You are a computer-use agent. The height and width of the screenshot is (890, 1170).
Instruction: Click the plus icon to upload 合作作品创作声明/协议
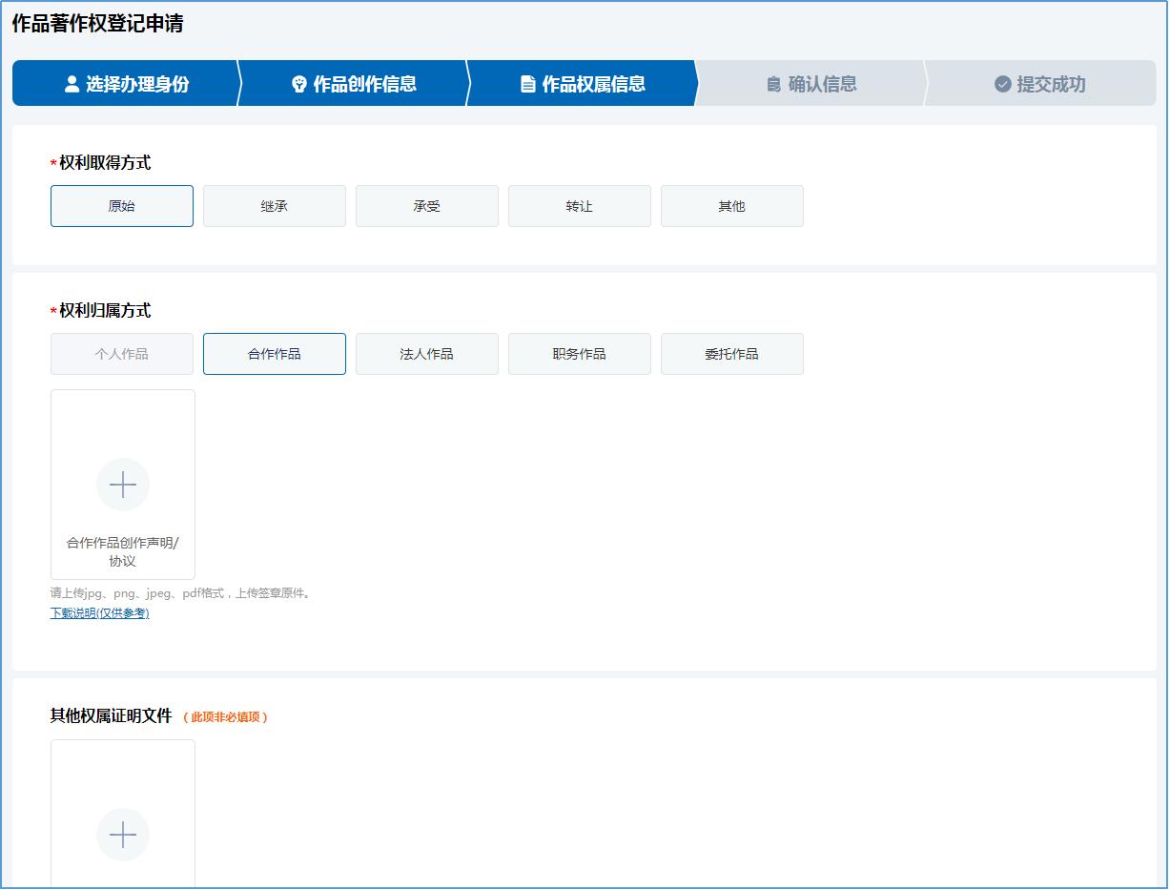coord(121,485)
